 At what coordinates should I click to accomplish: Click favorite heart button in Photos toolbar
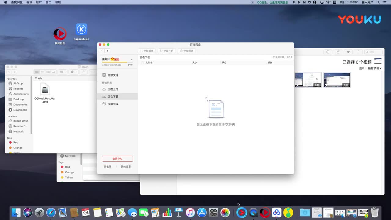(x=348, y=52)
